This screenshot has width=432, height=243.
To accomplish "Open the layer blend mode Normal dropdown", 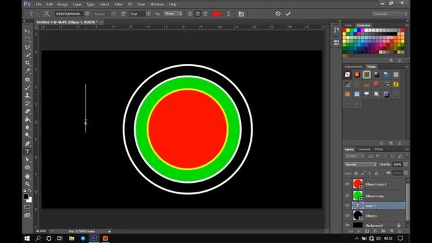I will tap(360, 165).
